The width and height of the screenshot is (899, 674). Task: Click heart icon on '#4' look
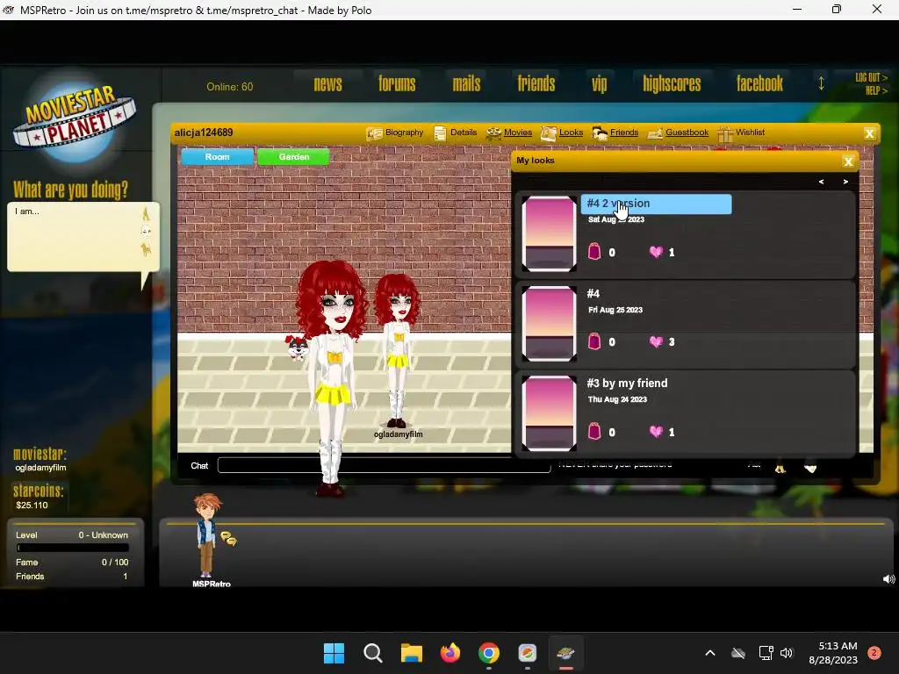pos(656,341)
